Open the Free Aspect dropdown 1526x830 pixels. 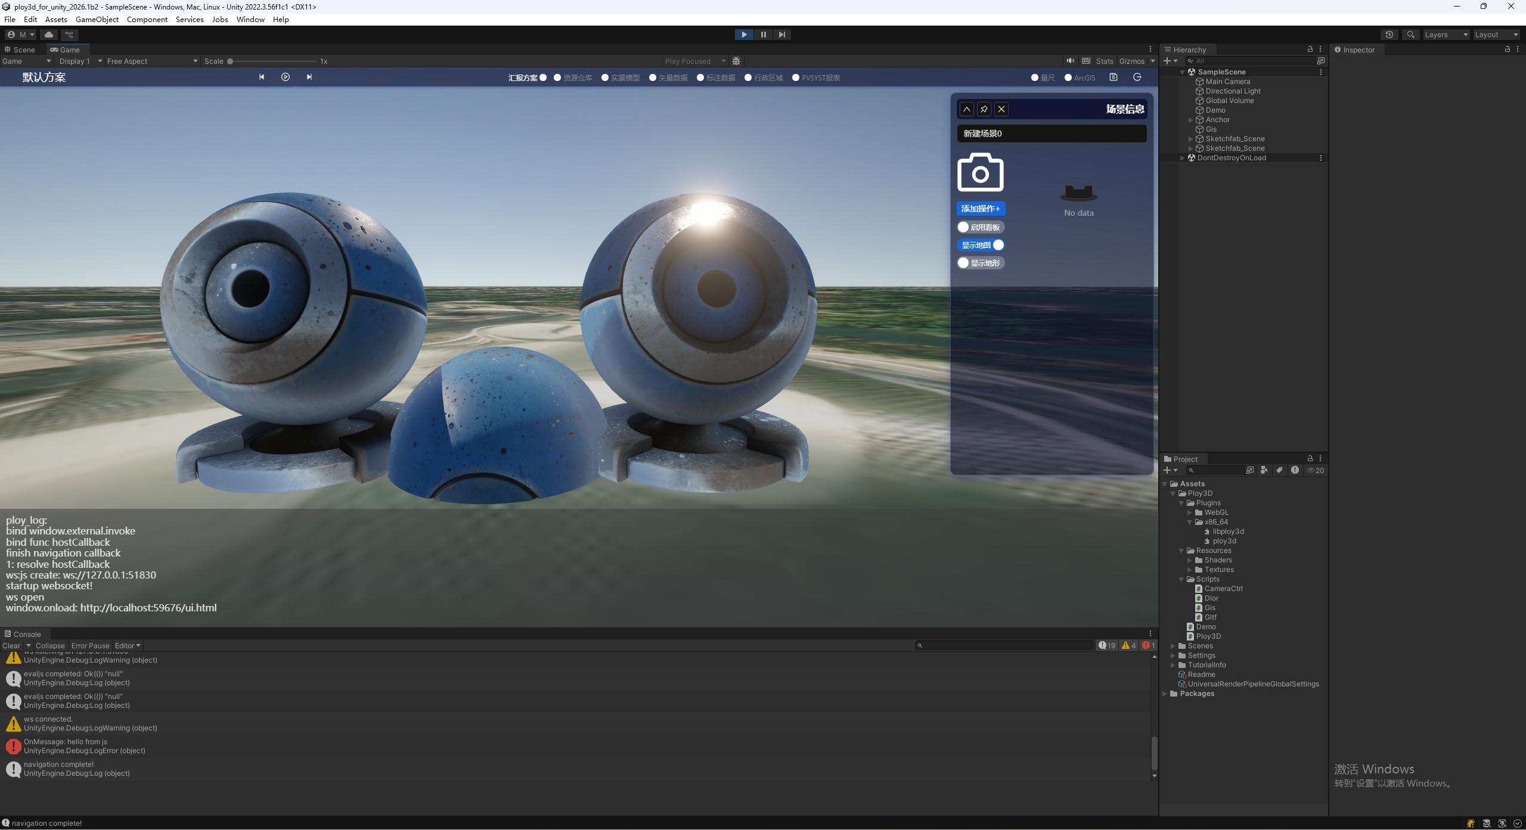pyautogui.click(x=152, y=61)
